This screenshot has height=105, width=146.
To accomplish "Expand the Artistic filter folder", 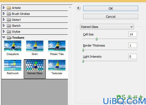I will pos(4,8).
